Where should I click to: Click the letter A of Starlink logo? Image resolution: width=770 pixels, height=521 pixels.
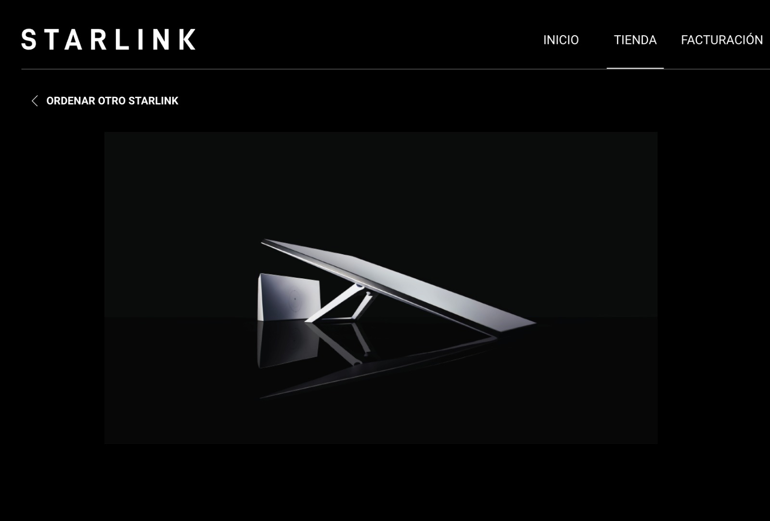74,39
